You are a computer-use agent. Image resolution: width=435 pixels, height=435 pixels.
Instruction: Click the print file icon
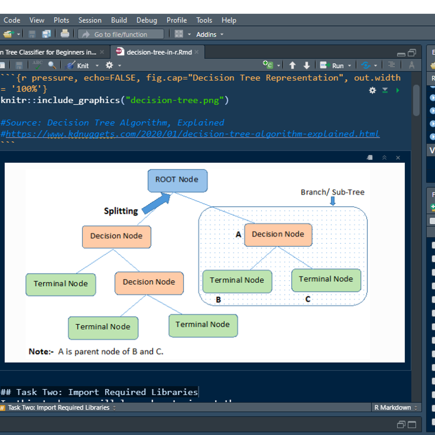click(65, 34)
